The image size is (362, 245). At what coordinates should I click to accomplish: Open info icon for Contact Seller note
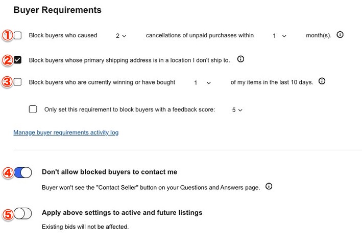[269, 187]
